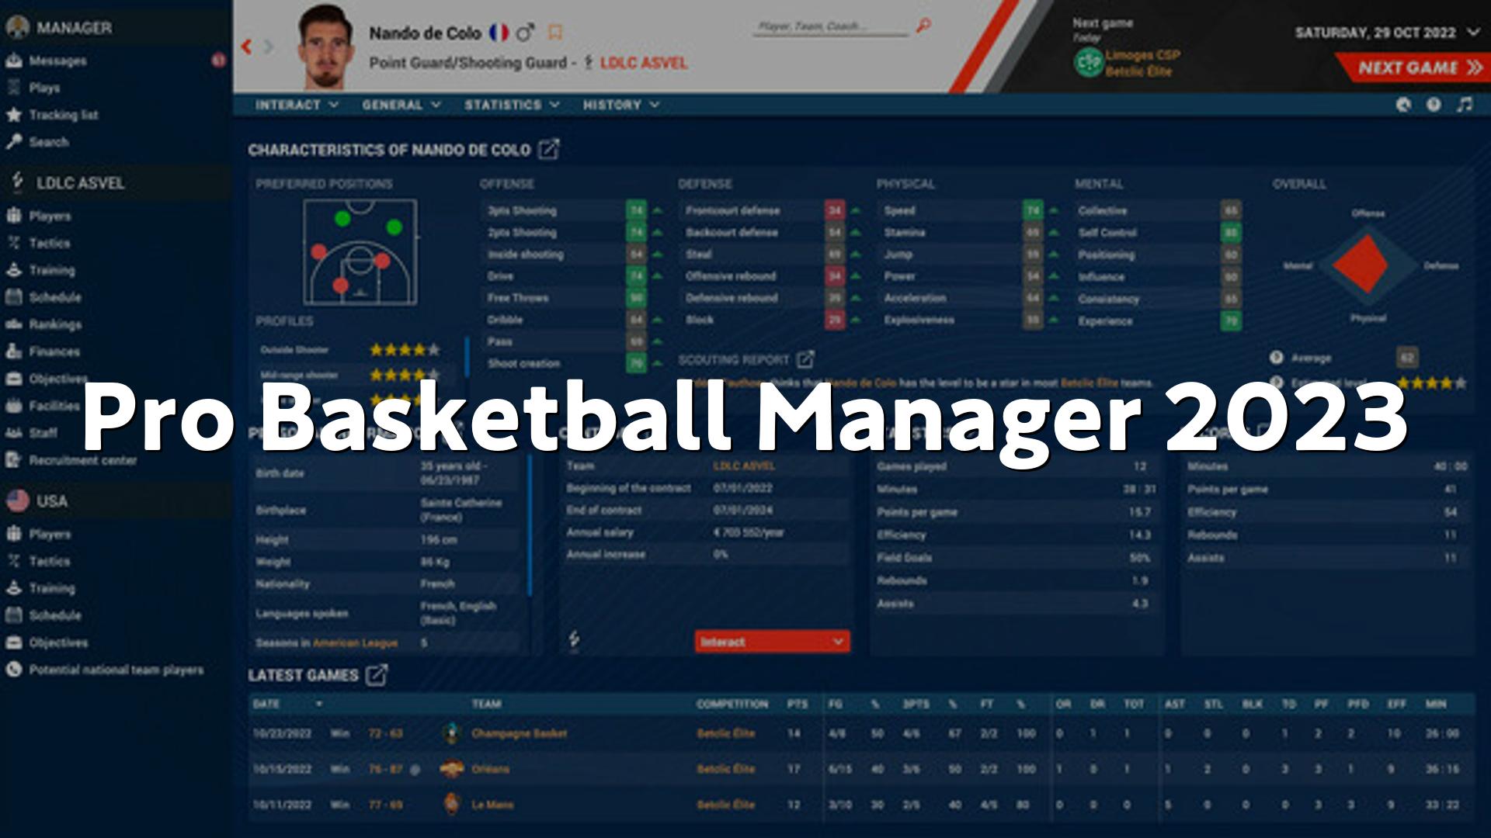This screenshot has height=838, width=1491.
Task: Click the Betclic Élite competition in the Champagne Basket row
Action: pyautogui.click(x=725, y=733)
